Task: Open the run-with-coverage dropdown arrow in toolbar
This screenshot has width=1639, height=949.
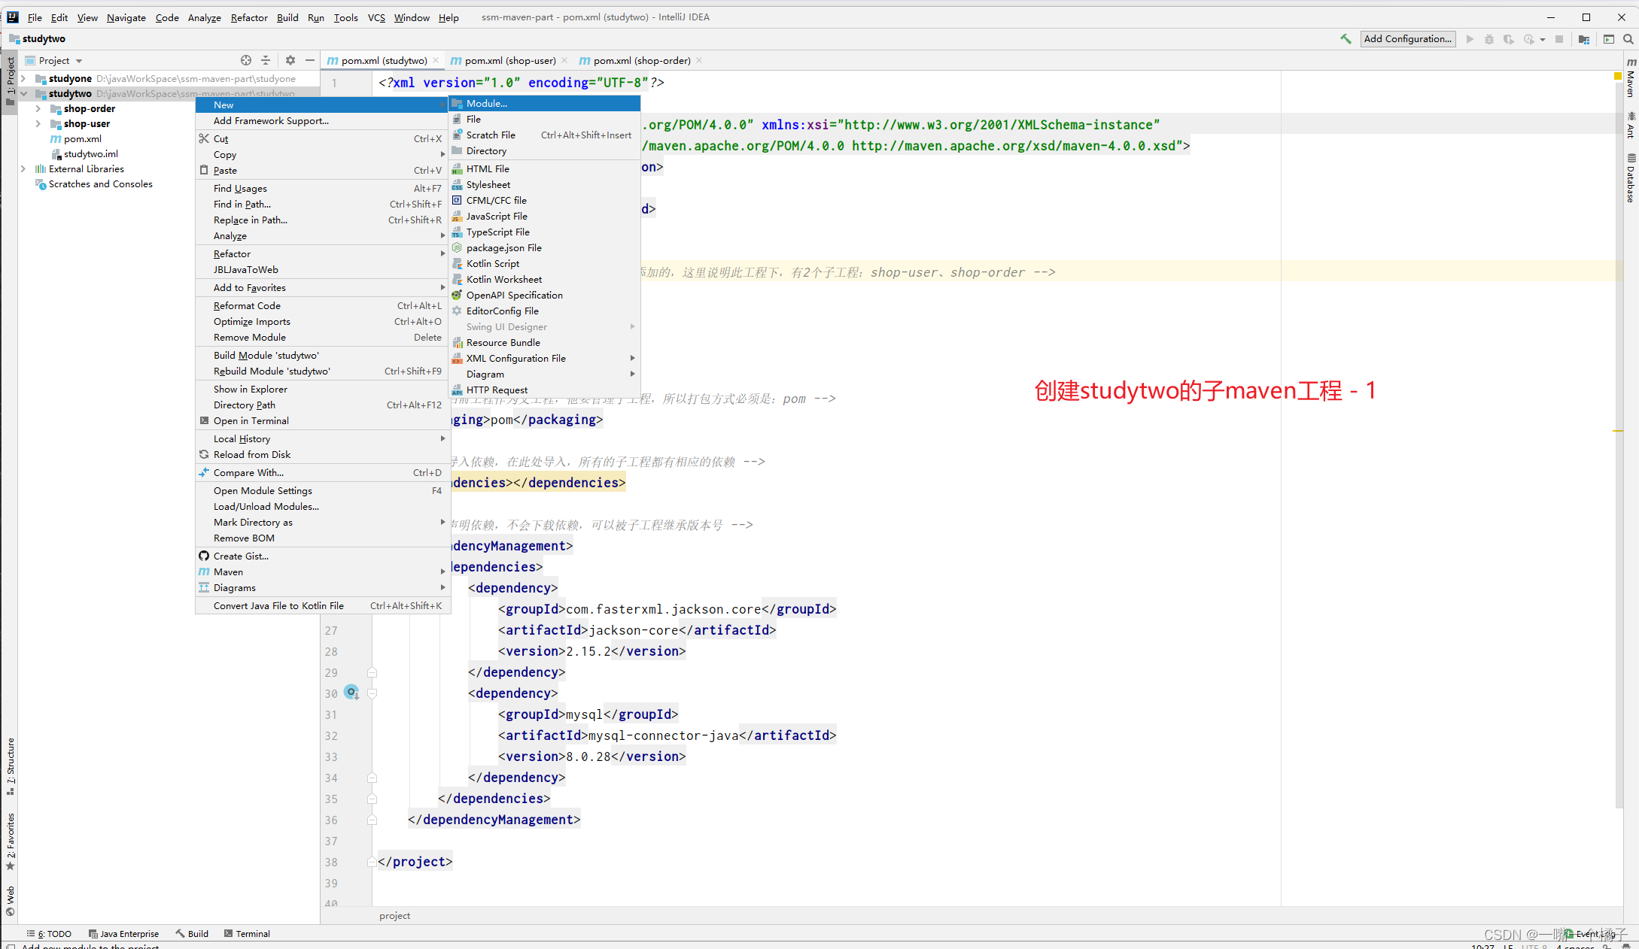Action: pyautogui.click(x=1543, y=39)
